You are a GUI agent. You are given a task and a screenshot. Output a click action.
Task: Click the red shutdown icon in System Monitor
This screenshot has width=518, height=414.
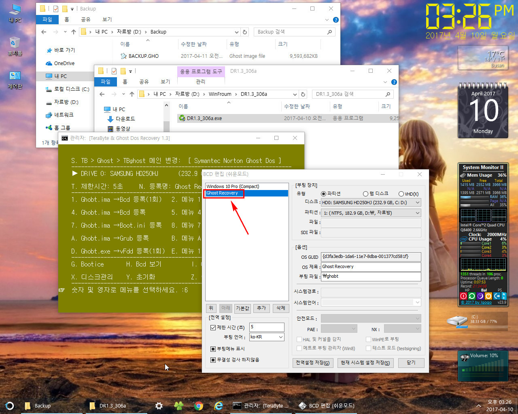coord(464,296)
